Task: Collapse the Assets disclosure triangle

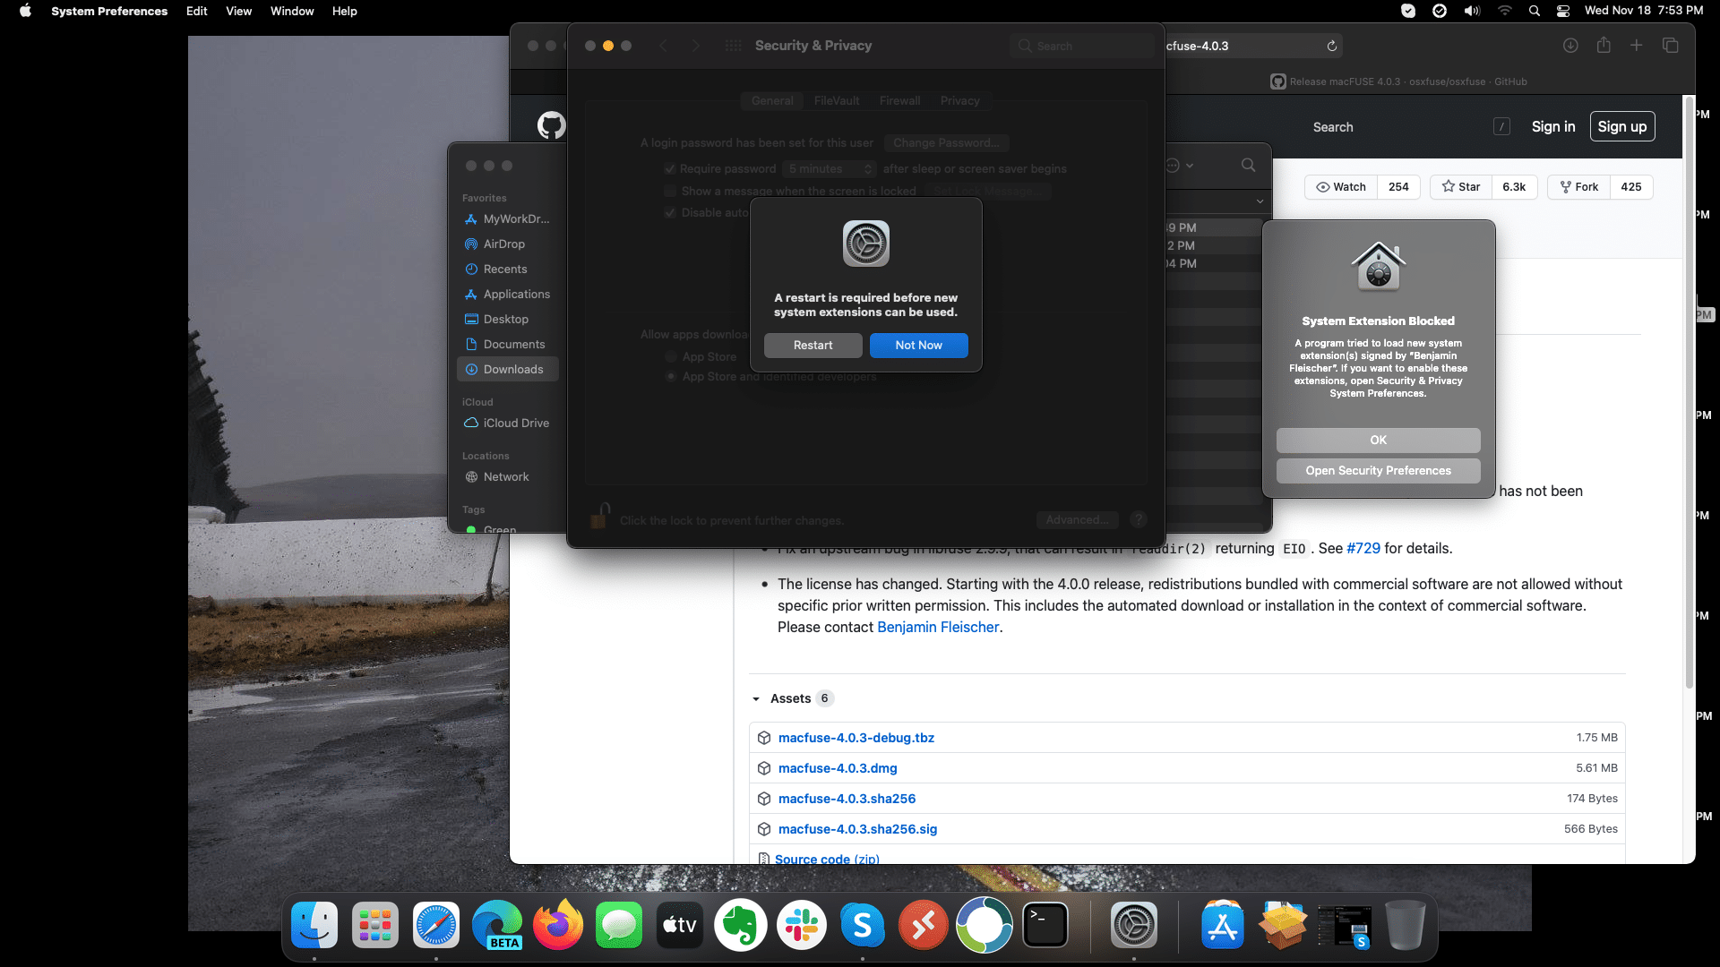Action: pos(756,699)
